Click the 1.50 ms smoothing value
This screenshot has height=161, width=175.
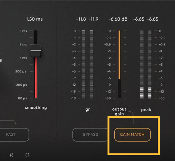34,19
